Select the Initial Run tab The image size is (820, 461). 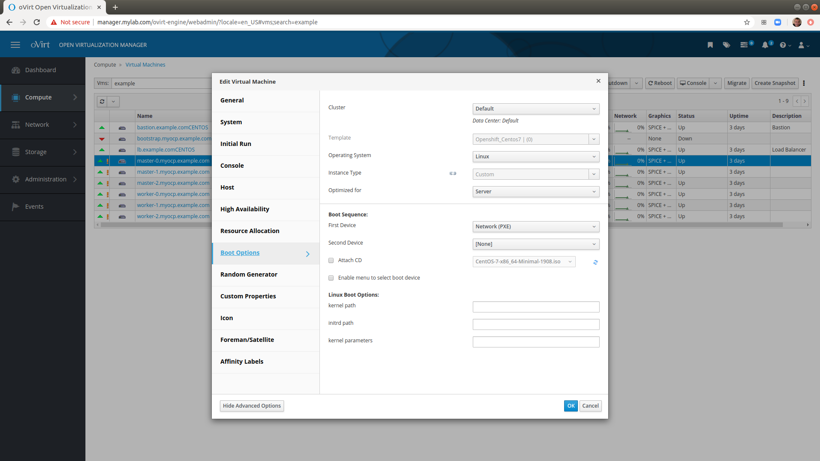pyautogui.click(x=266, y=144)
